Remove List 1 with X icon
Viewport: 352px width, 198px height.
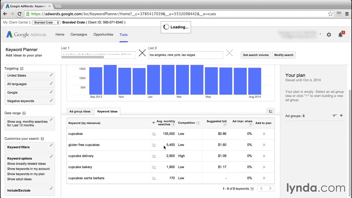pyautogui.click(x=142, y=53)
